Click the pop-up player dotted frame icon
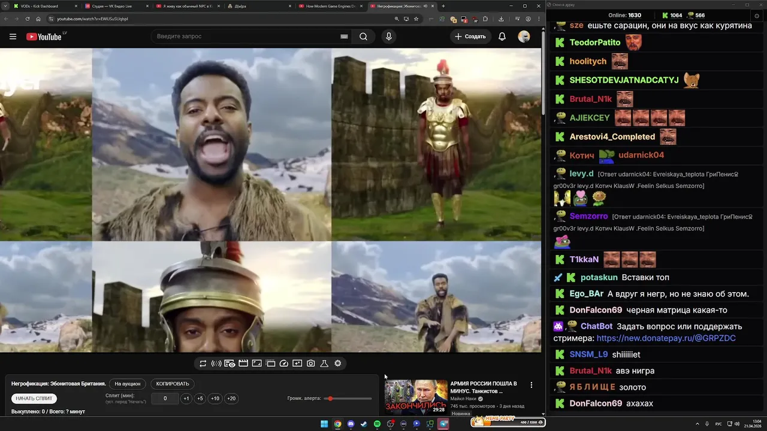 (x=270, y=363)
